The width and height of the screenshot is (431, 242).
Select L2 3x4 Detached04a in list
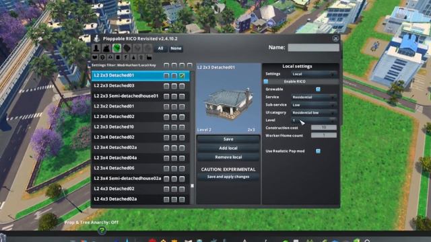pyautogui.click(x=141, y=158)
